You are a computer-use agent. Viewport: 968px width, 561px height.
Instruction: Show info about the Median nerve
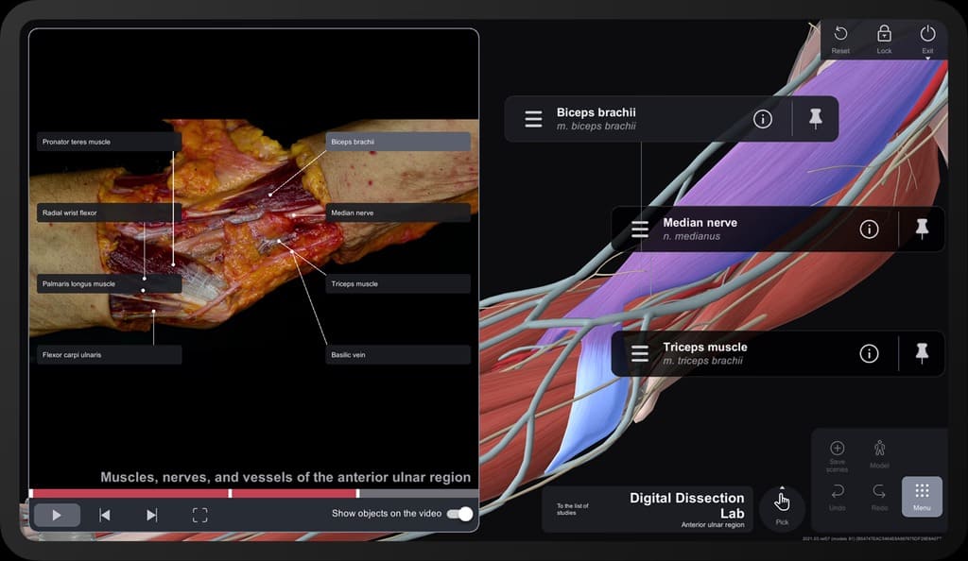pos(868,229)
